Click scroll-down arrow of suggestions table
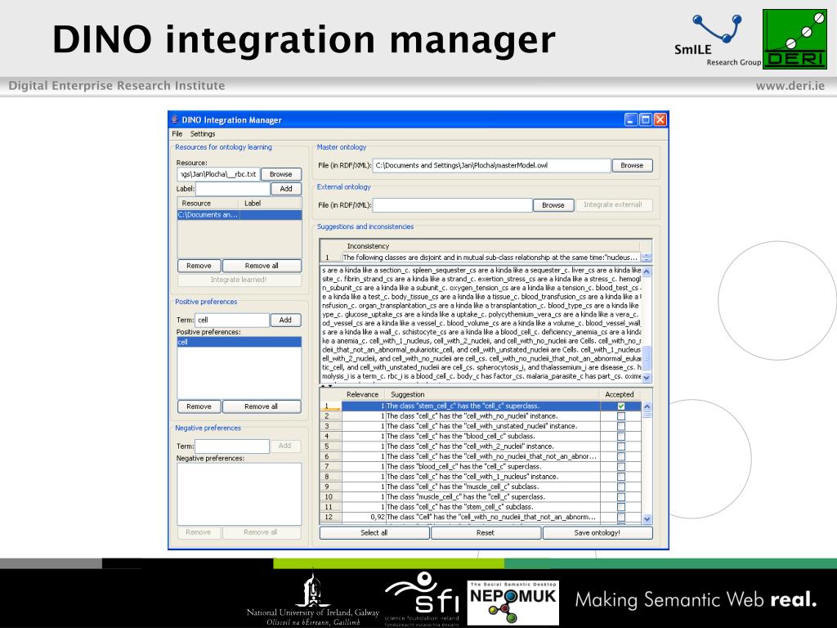The height and width of the screenshot is (628, 837). [647, 518]
